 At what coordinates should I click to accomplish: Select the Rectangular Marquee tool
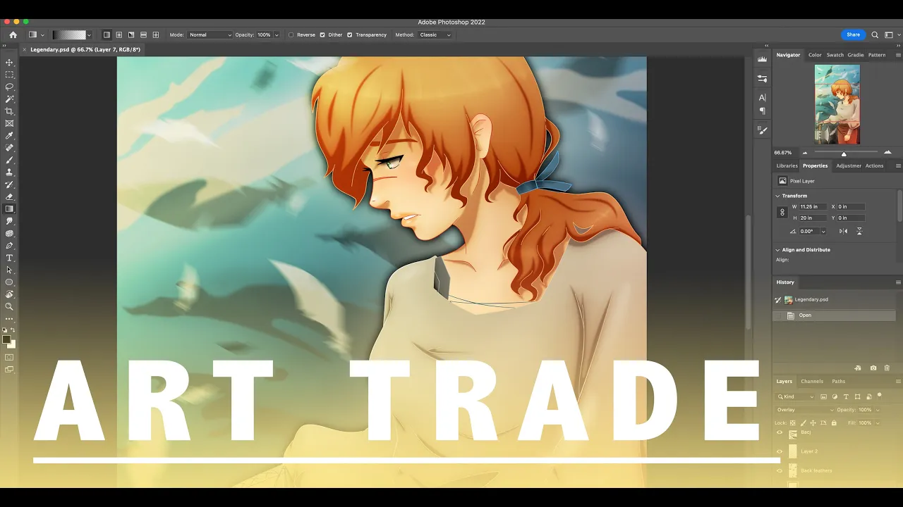tap(9, 75)
